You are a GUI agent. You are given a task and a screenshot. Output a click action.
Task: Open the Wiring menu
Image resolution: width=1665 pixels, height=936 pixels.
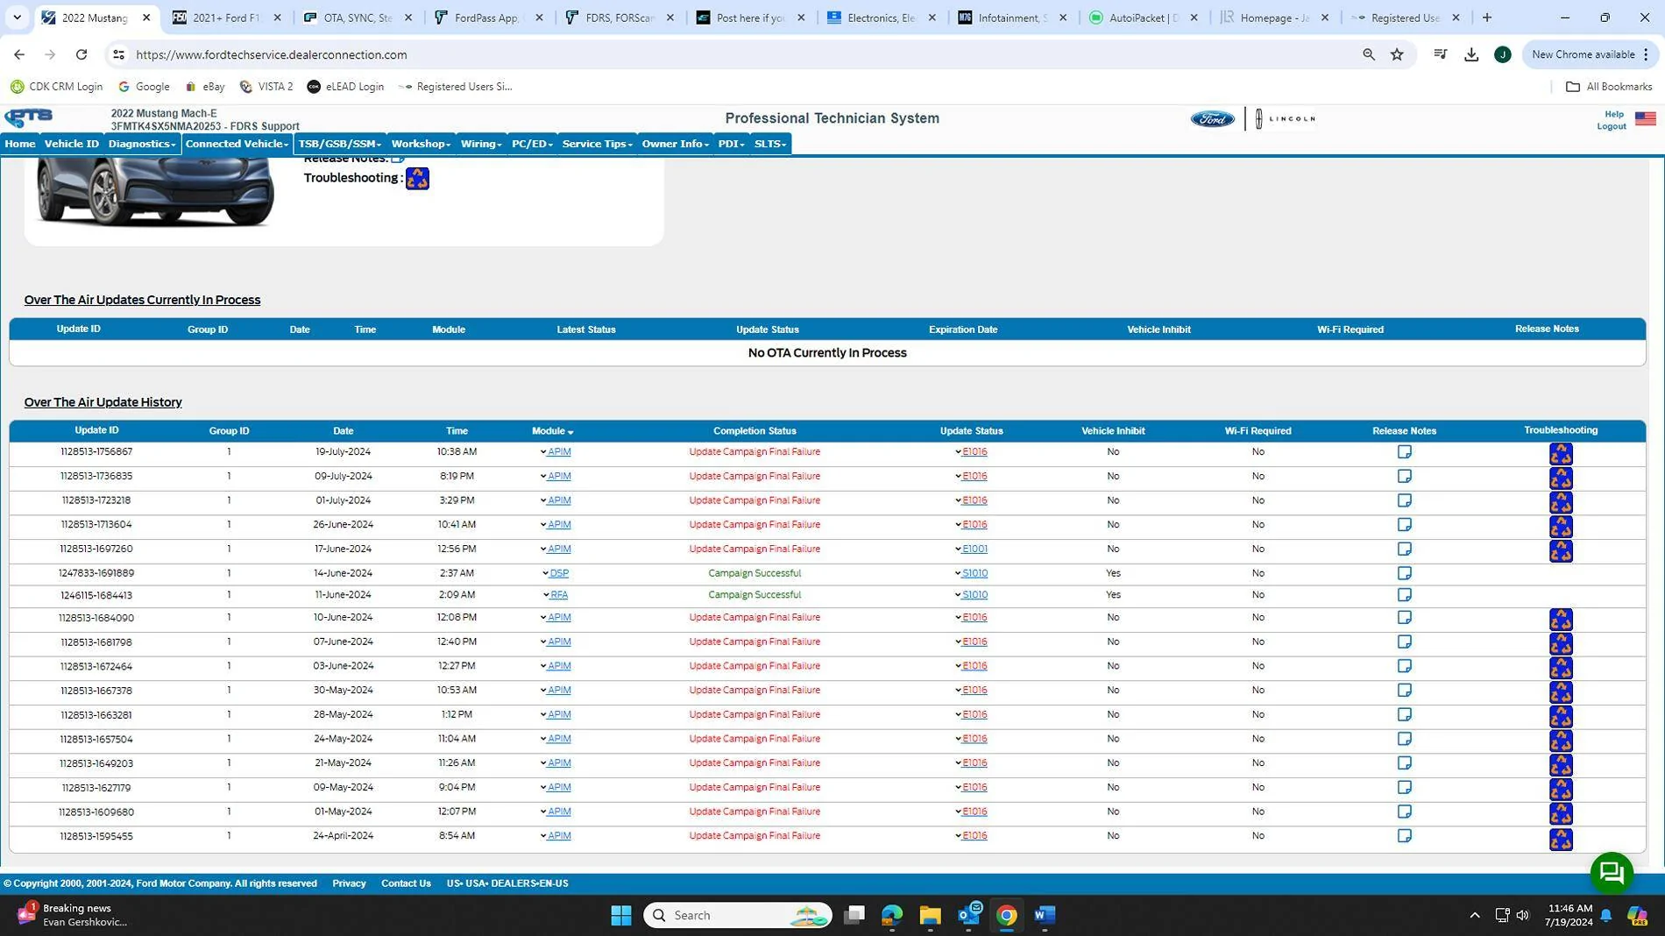point(481,144)
